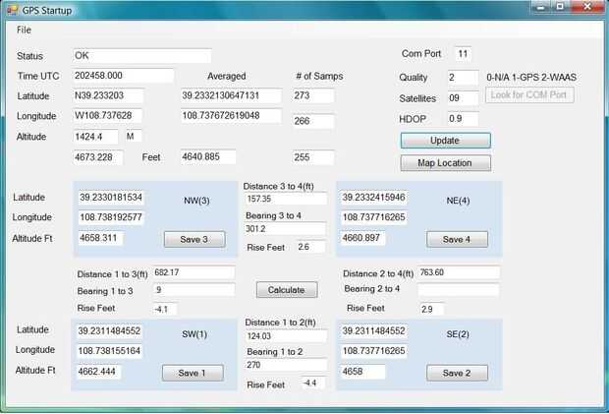Image resolution: width=609 pixels, height=414 pixels.
Task: Click the Quality field showing 2
Action: point(463,78)
